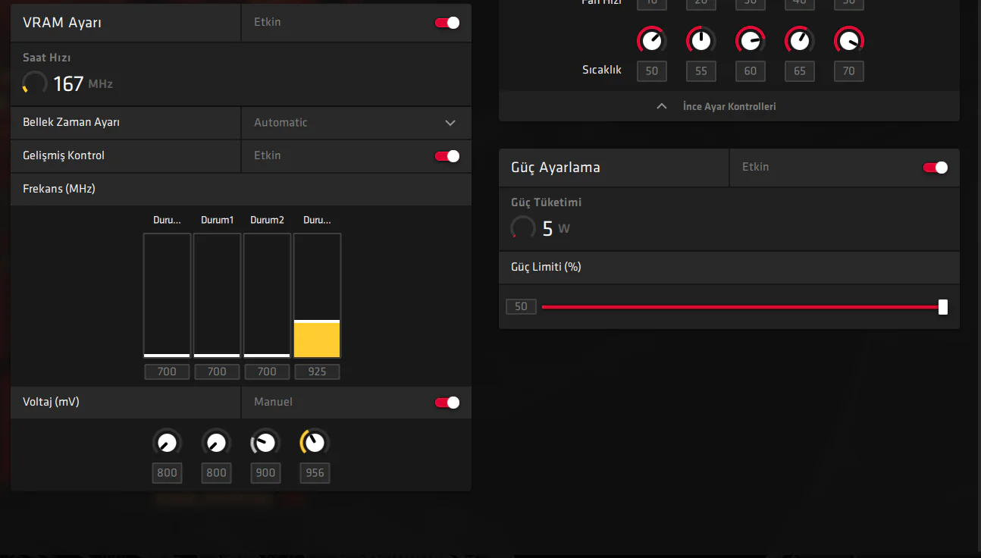Turn off the Gelişmiş Kontrol switch
981x558 pixels.
click(447, 156)
